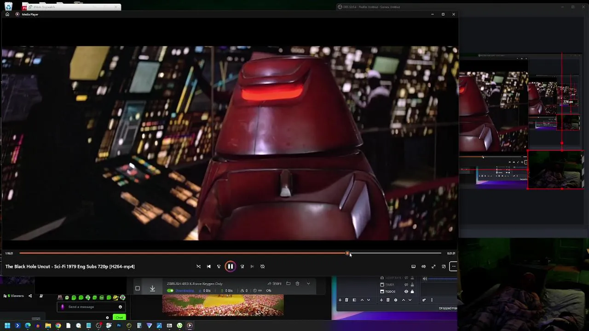Move scene down in OBS
Screen dimensions: 589x331
tap(369, 300)
